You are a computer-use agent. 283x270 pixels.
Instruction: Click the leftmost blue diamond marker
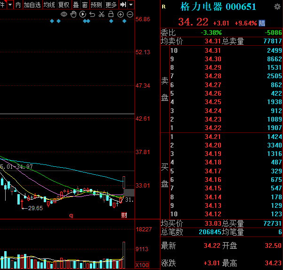click(x=52, y=21)
